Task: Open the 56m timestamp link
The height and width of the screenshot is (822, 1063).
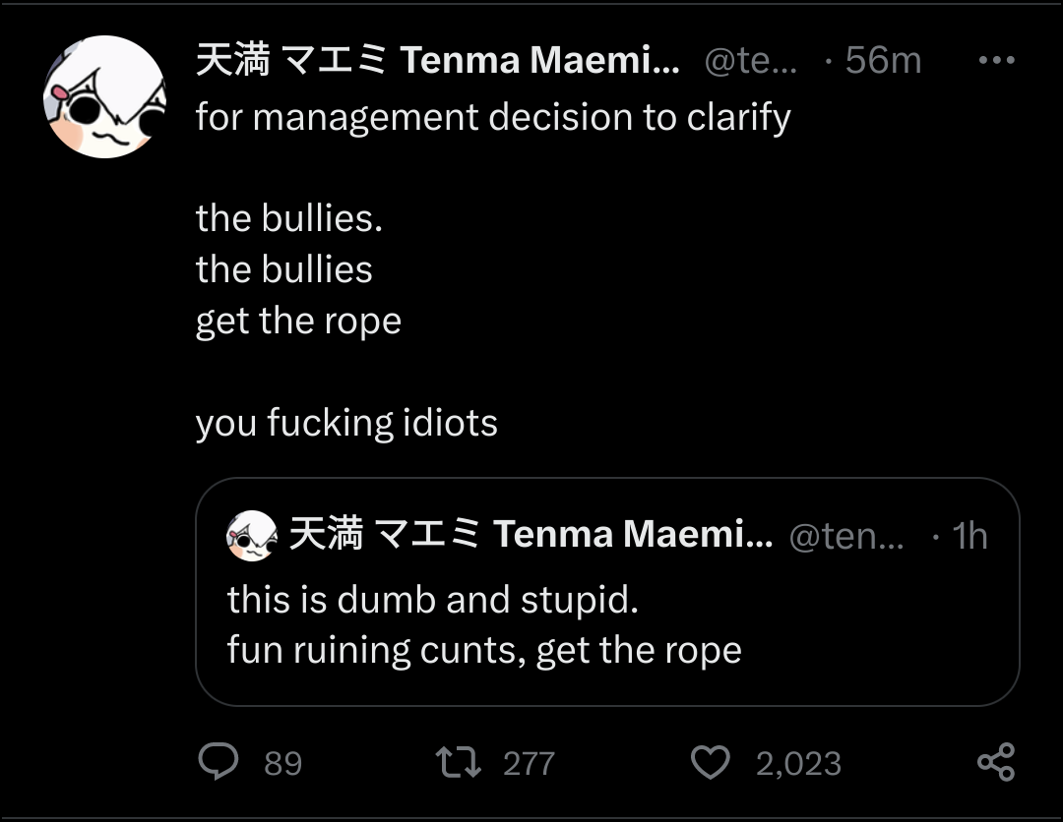Action: coord(883,60)
